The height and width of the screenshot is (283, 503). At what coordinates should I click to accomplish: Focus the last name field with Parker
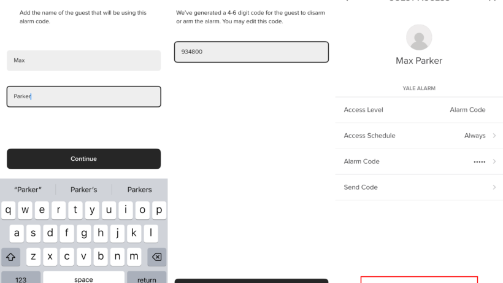(83, 96)
